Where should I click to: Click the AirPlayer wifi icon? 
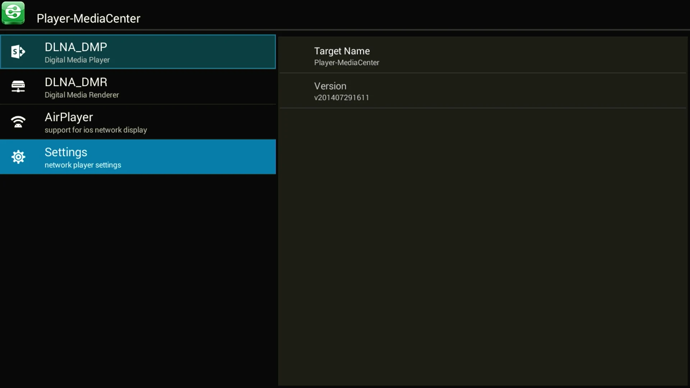tap(18, 122)
